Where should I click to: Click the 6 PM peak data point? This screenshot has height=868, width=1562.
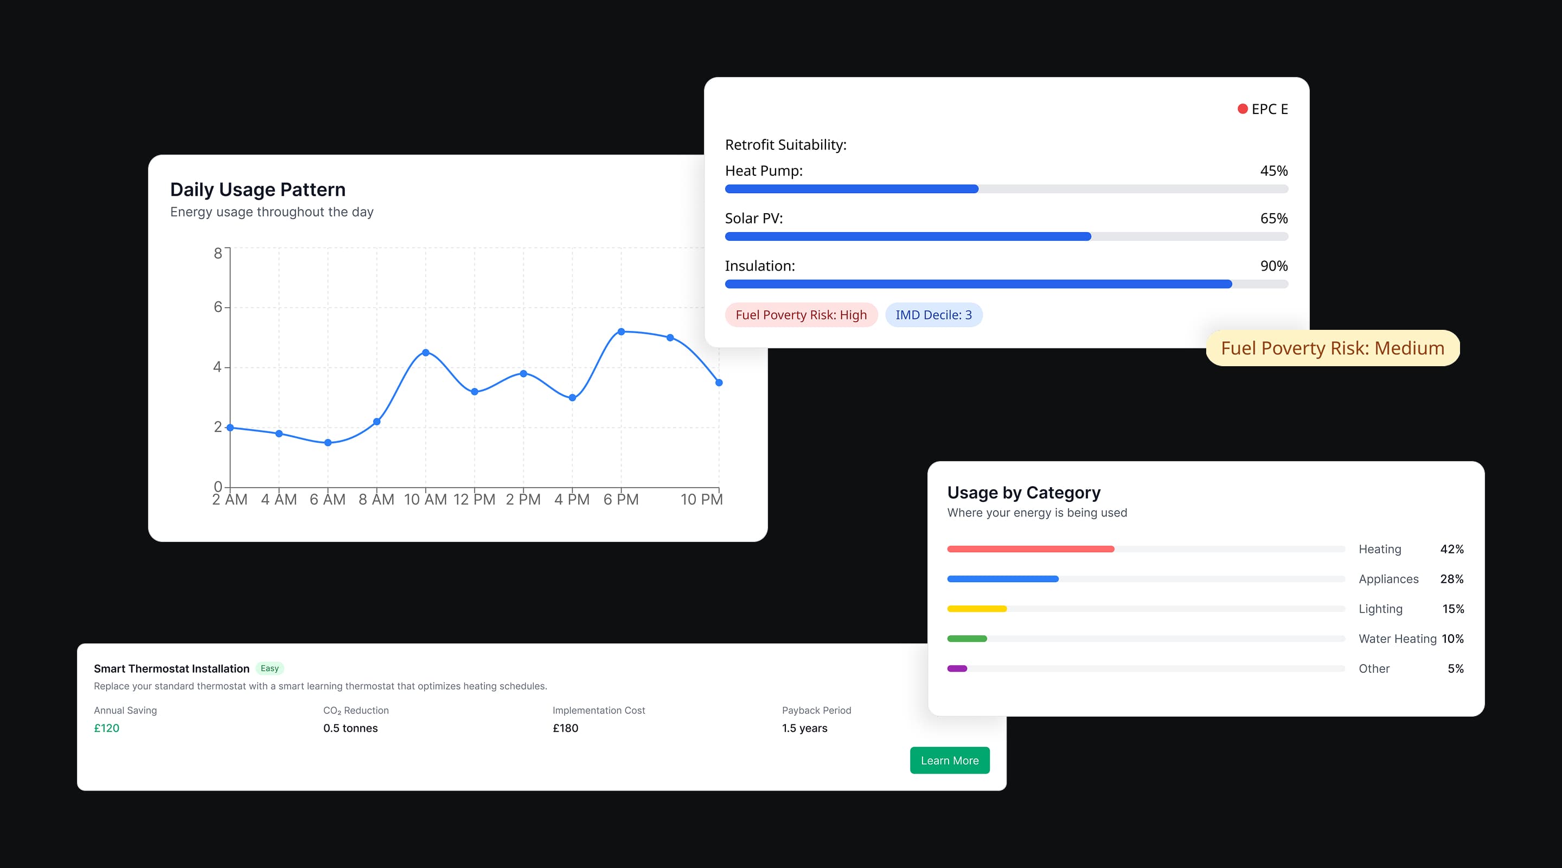coord(621,332)
